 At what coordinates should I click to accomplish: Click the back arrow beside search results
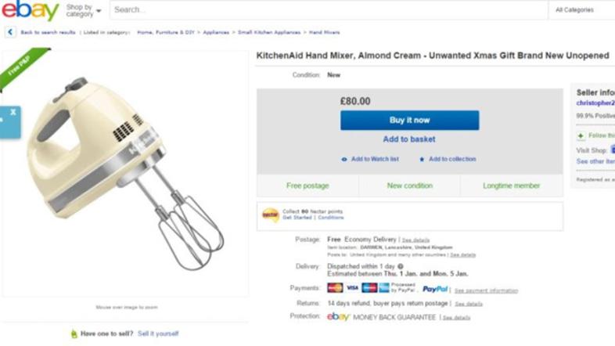(10, 32)
